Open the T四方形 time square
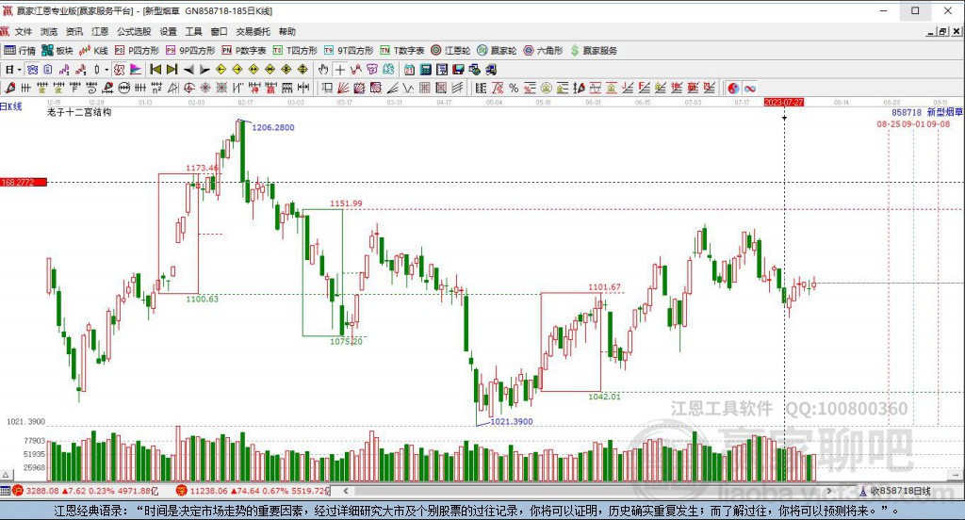This screenshot has width=965, height=520. [295, 51]
